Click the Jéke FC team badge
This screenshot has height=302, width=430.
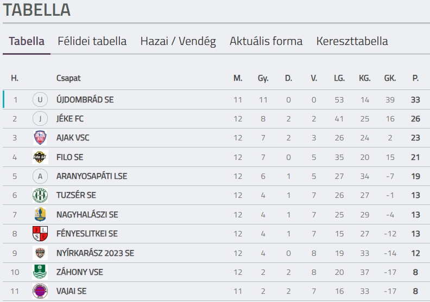click(40, 119)
